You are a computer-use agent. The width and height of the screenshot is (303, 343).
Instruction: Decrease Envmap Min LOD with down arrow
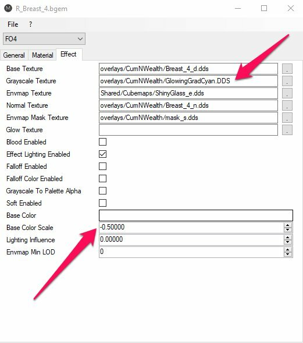point(288,254)
